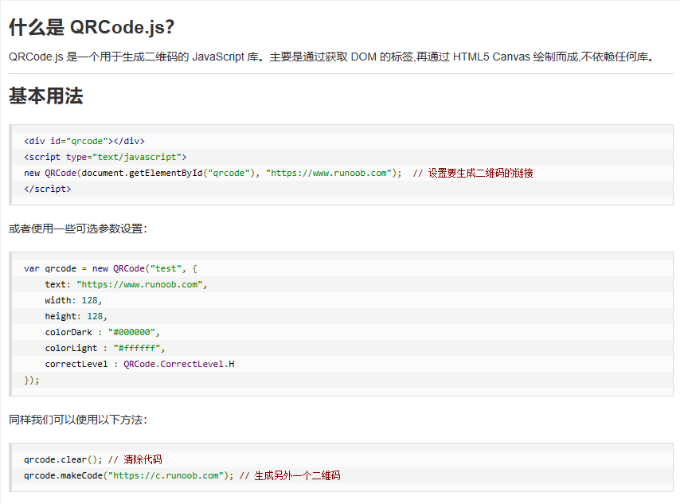The image size is (680, 504).
Task: Click the text: "https://www.runoob.com" option line
Action: (x=131, y=284)
